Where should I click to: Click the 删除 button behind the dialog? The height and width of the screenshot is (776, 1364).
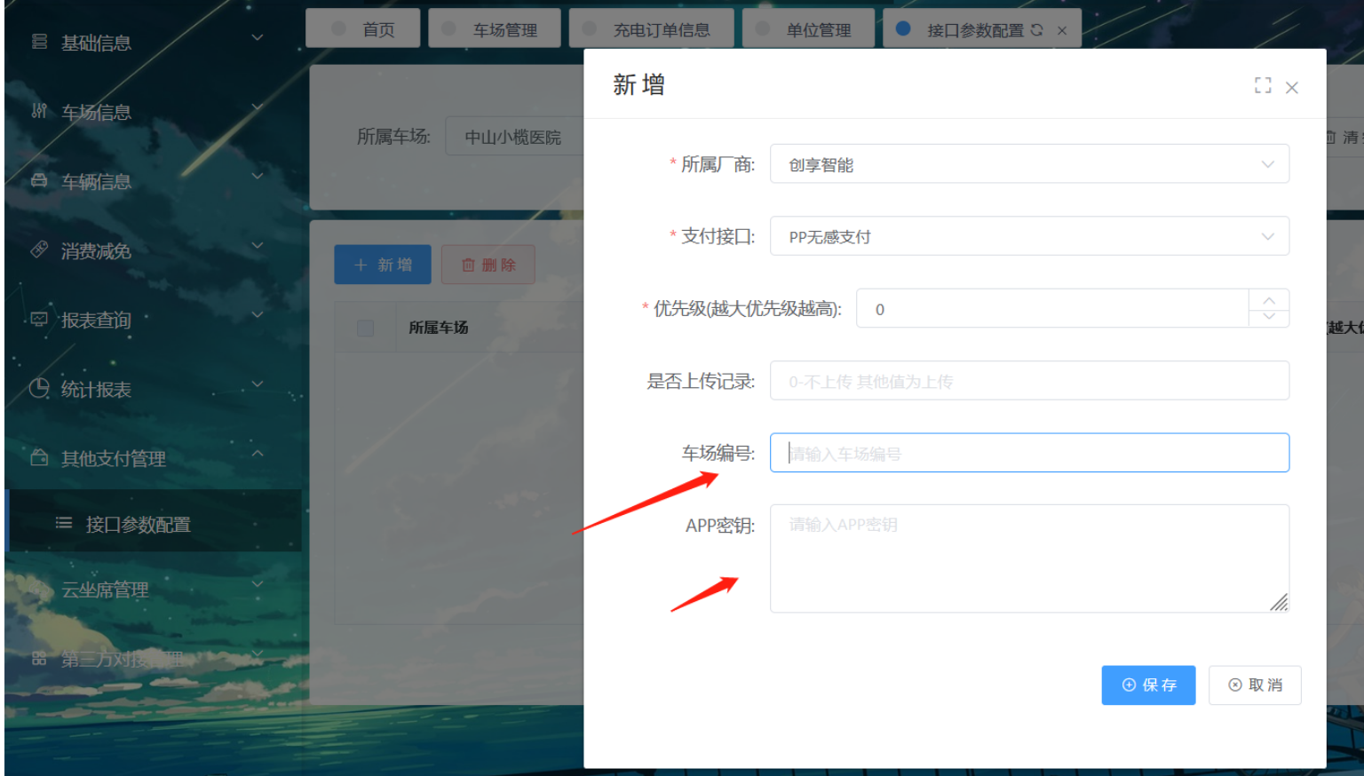pyautogui.click(x=488, y=265)
